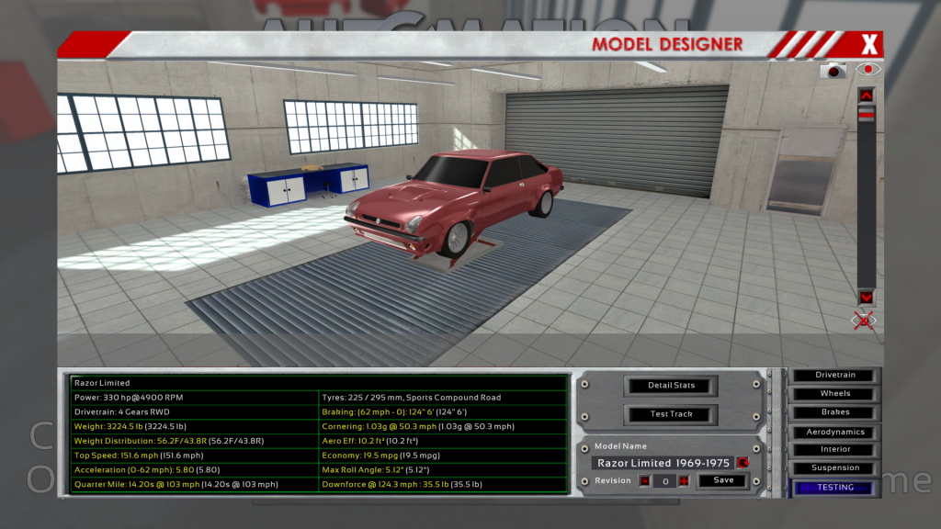This screenshot has height=529, width=941.
Task: Toggle the red eye view icon
Action: click(867, 70)
